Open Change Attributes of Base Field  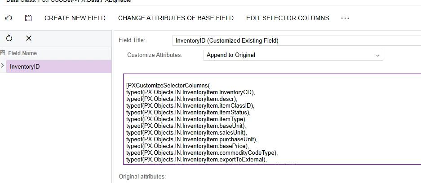176,18
